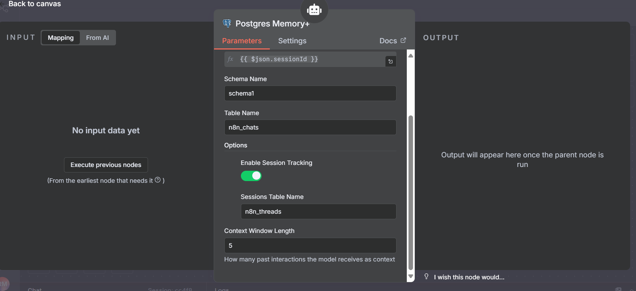Click the scrollbar up arrow
Image resolution: width=636 pixels, height=291 pixels.
pos(411,56)
